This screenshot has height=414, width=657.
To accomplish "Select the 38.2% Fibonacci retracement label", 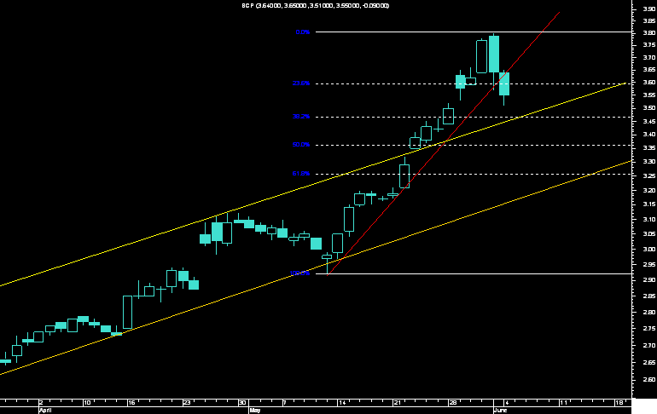I will (301, 117).
